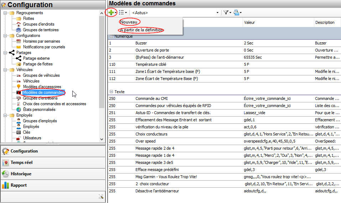Collapse the Numérique group

pyautogui.click(x=111, y=36)
